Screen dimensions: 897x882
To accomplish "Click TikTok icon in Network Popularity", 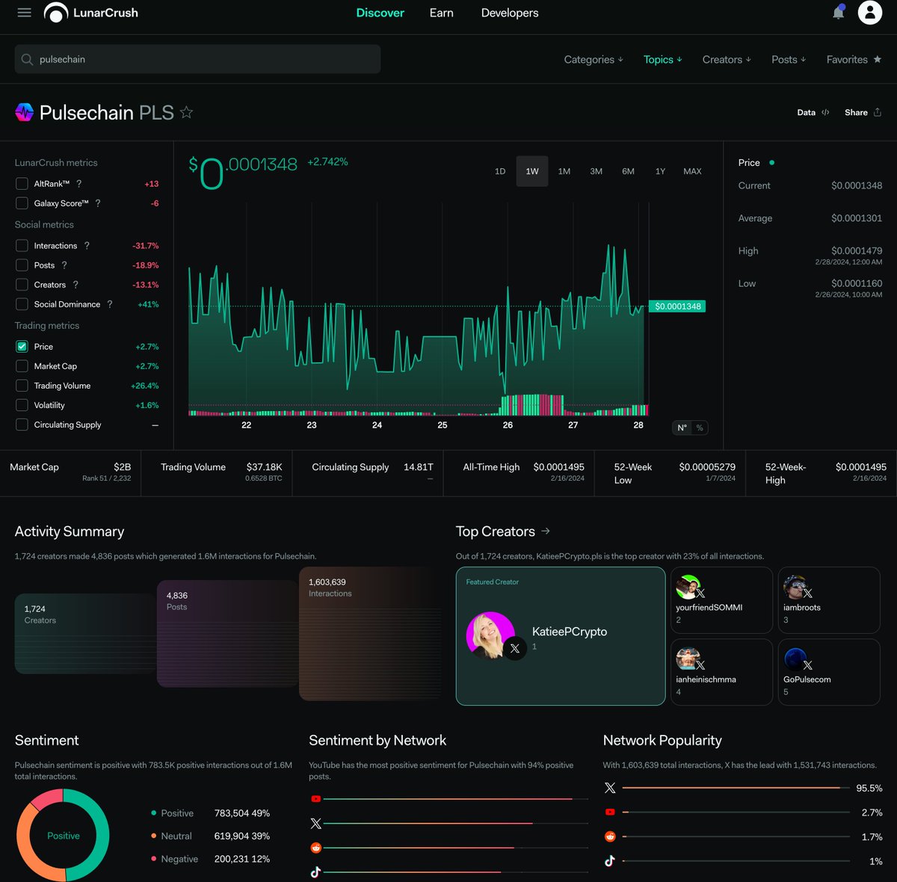I will pyautogui.click(x=610, y=861).
